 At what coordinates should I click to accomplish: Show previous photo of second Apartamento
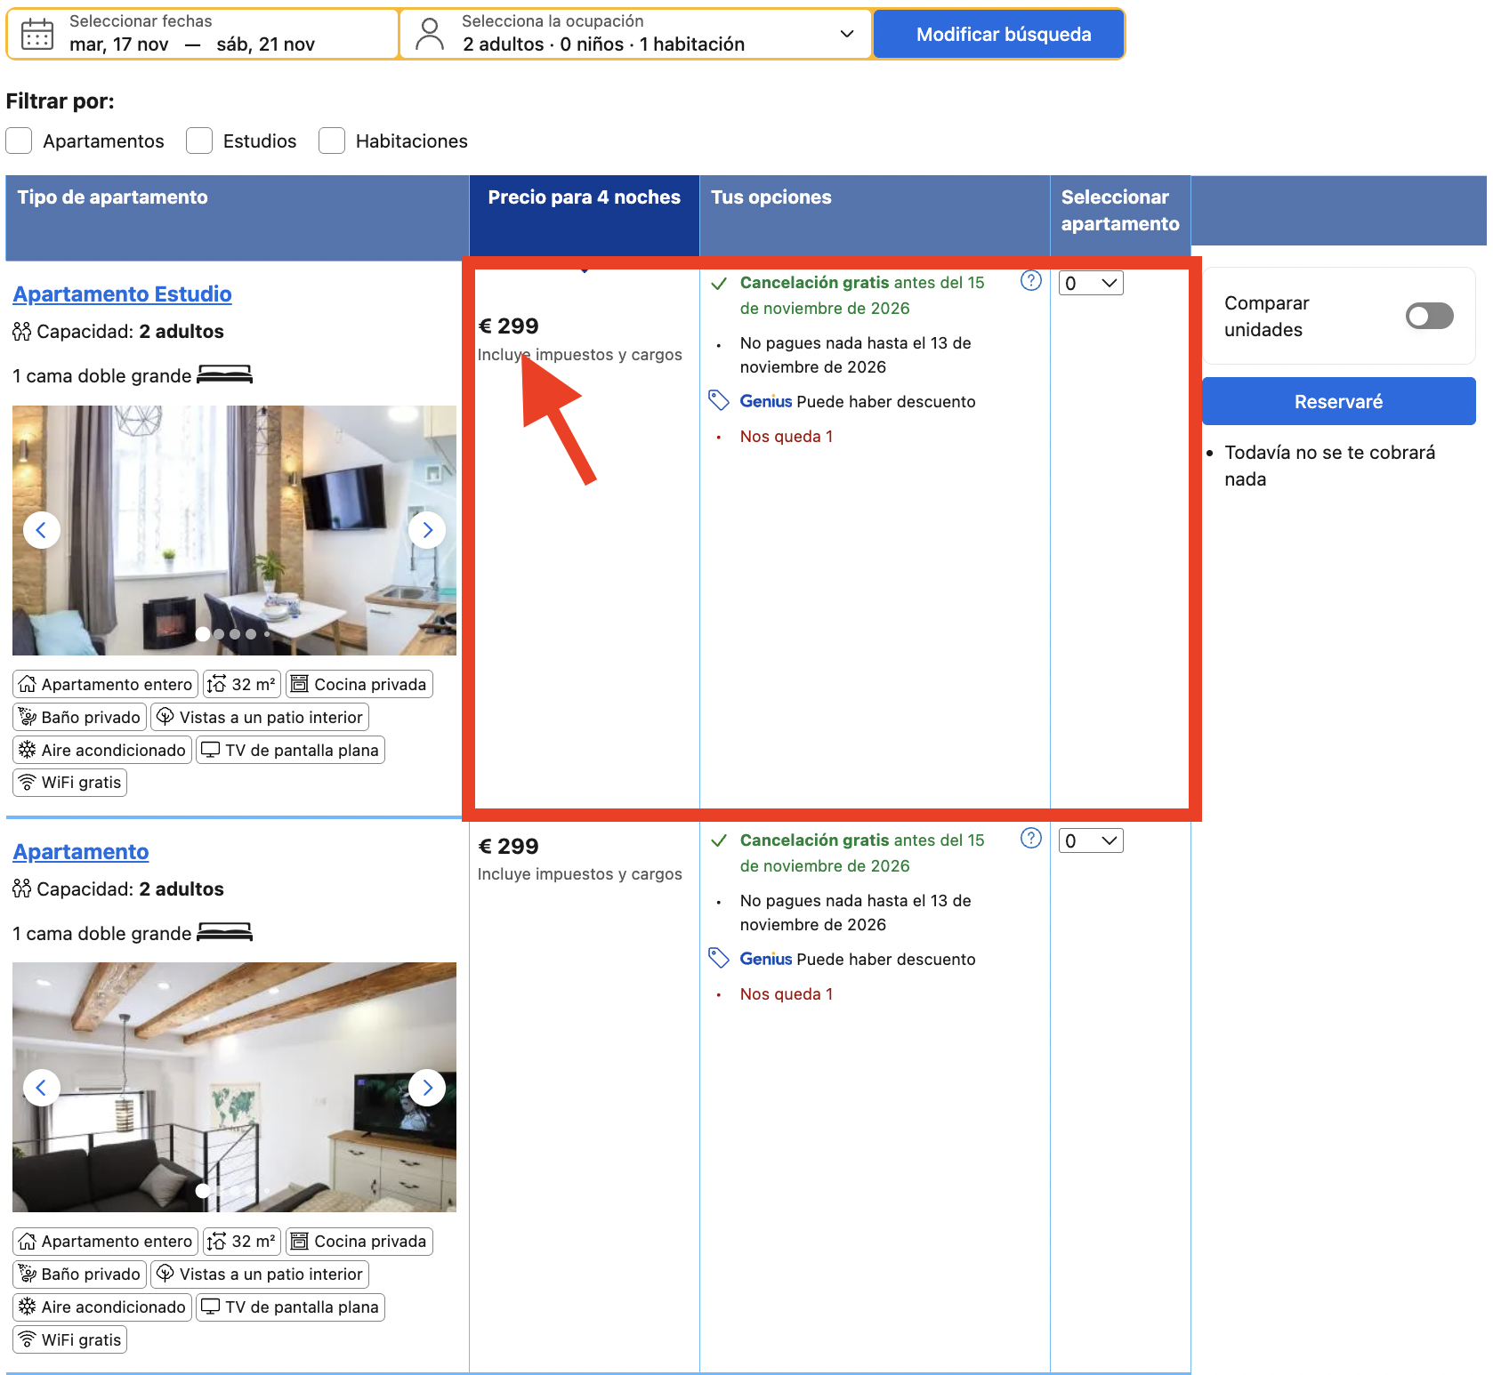click(41, 1087)
